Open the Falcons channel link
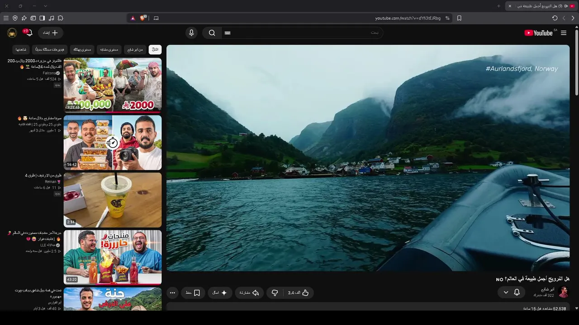 49,73
